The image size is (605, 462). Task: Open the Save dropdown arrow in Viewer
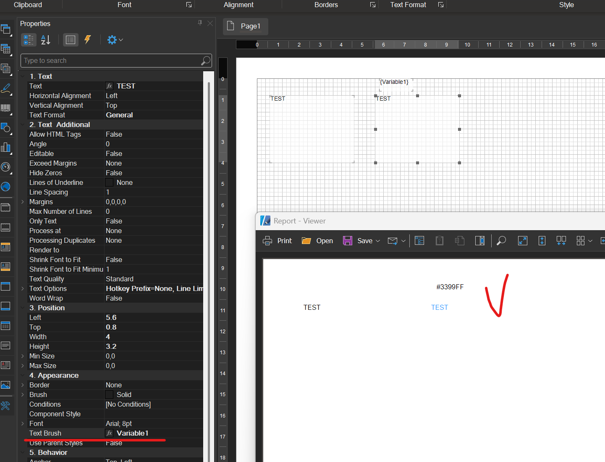click(x=378, y=241)
